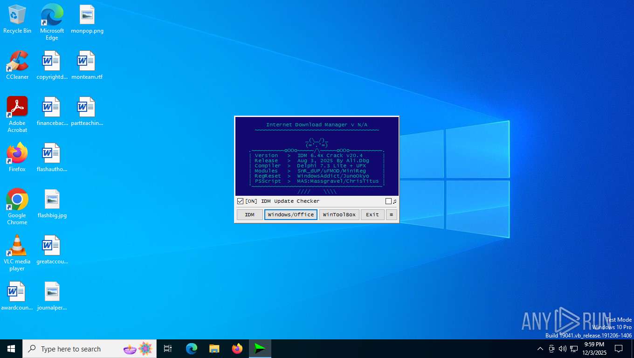The image size is (634, 358).
Task: Open the hamburger menu button in crack tool
Action: 391,215
